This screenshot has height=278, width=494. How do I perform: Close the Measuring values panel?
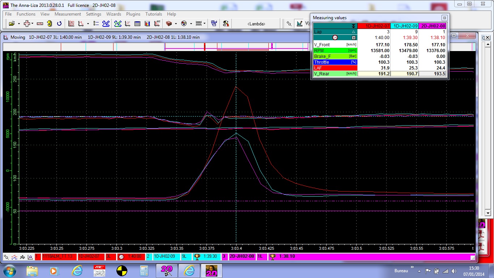tap(444, 18)
